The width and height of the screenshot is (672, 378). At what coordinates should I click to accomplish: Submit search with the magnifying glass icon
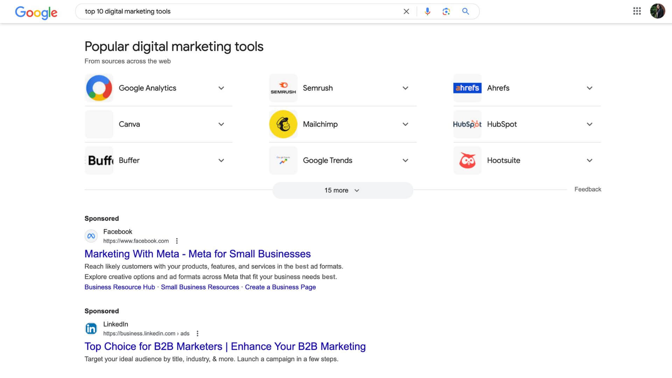pyautogui.click(x=465, y=12)
